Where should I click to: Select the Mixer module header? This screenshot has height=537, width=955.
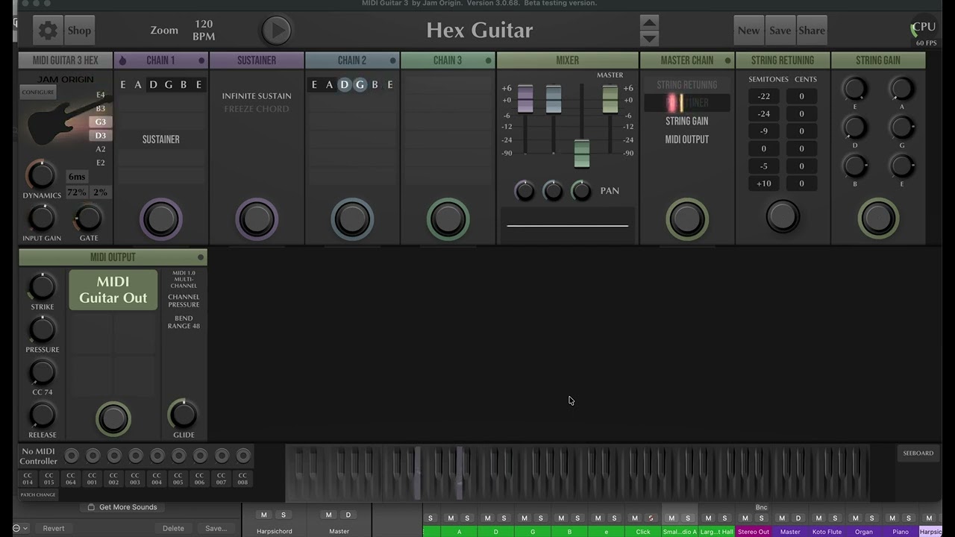[567, 60]
